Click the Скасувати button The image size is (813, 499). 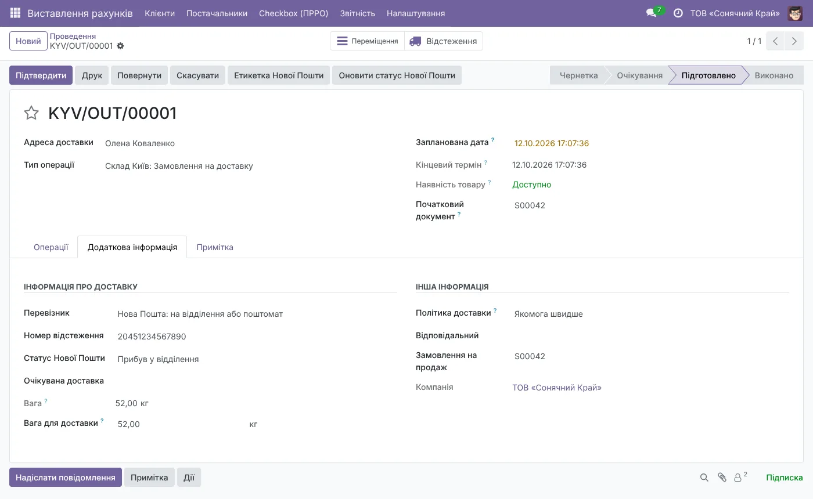197,75
